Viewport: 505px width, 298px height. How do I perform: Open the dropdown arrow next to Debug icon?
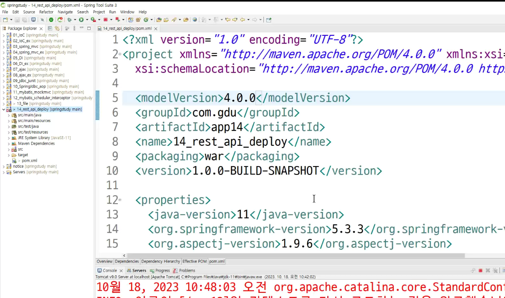75,20
